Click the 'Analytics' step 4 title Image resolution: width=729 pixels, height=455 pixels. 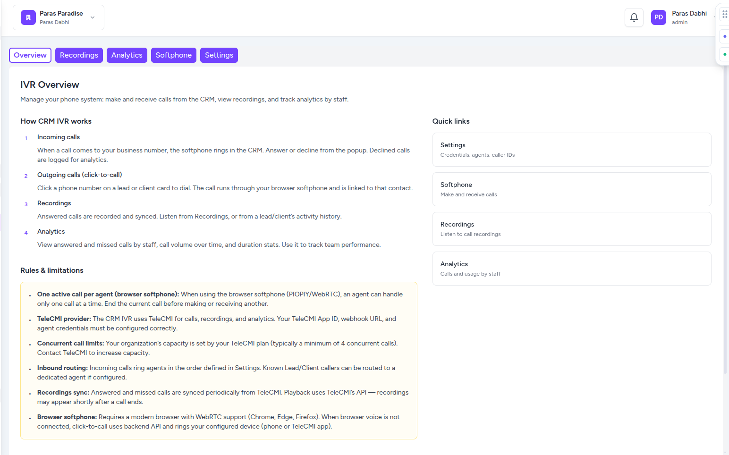point(51,232)
